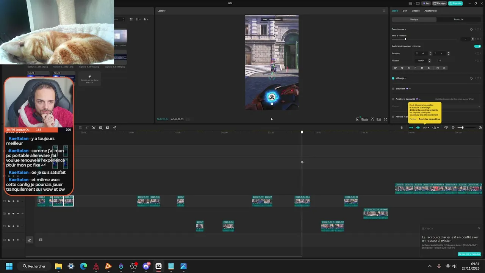Align clip to the top edge

415,68
